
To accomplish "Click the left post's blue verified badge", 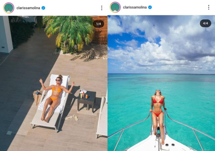I will click(x=43, y=8).
